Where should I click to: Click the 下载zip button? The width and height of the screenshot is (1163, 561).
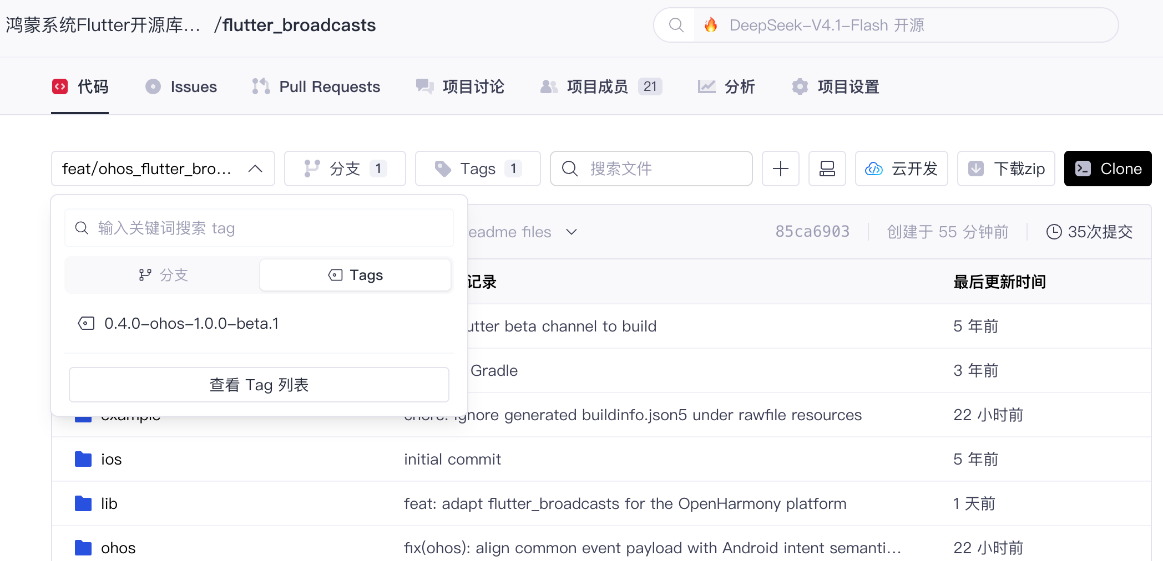tap(1006, 169)
